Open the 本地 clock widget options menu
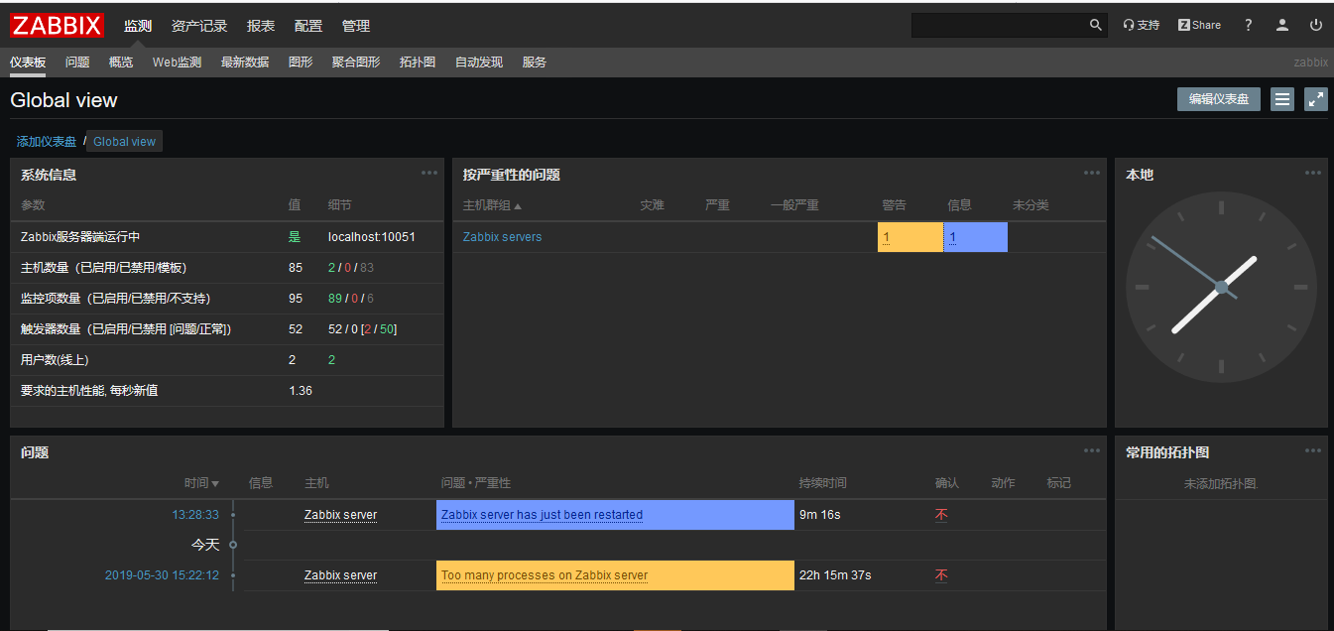 pyautogui.click(x=1313, y=173)
